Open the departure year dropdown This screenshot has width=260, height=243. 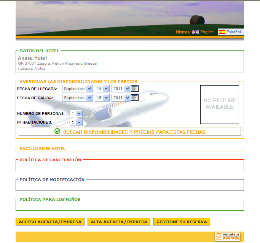(x=121, y=98)
